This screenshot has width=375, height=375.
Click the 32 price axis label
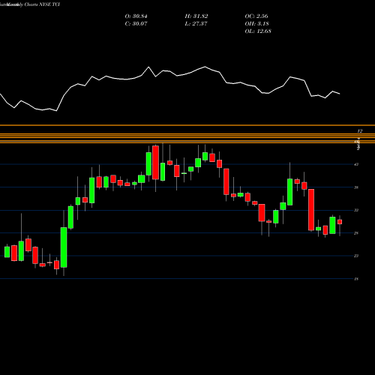[356, 210]
